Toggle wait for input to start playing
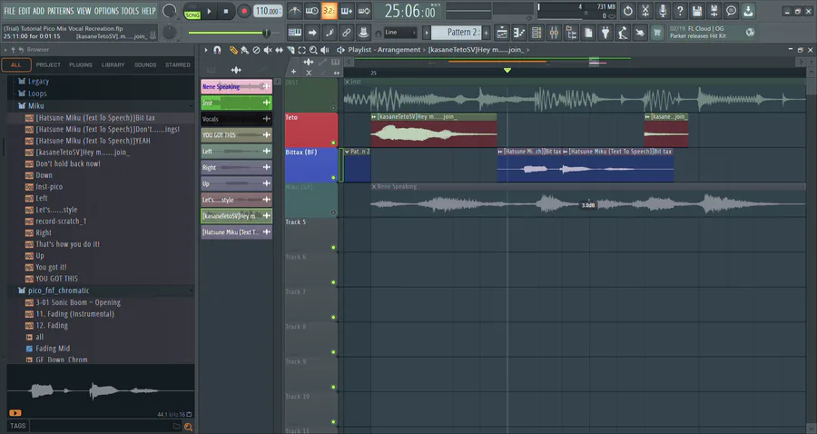817x434 pixels. [x=311, y=10]
